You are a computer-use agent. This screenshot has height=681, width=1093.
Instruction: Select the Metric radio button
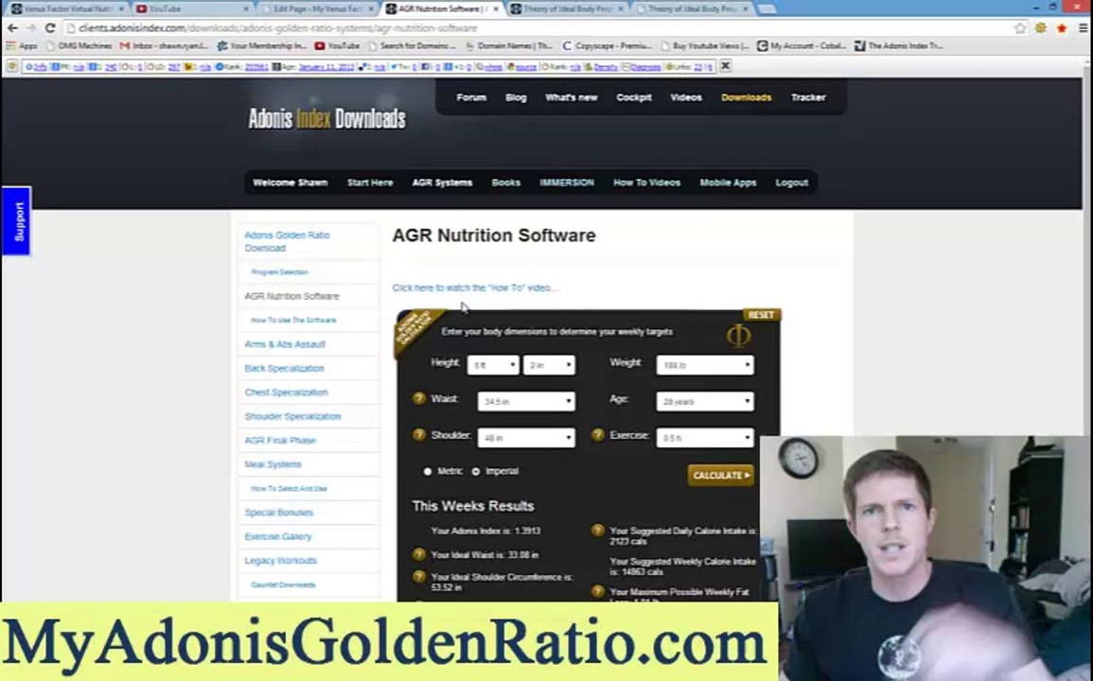[x=428, y=472]
